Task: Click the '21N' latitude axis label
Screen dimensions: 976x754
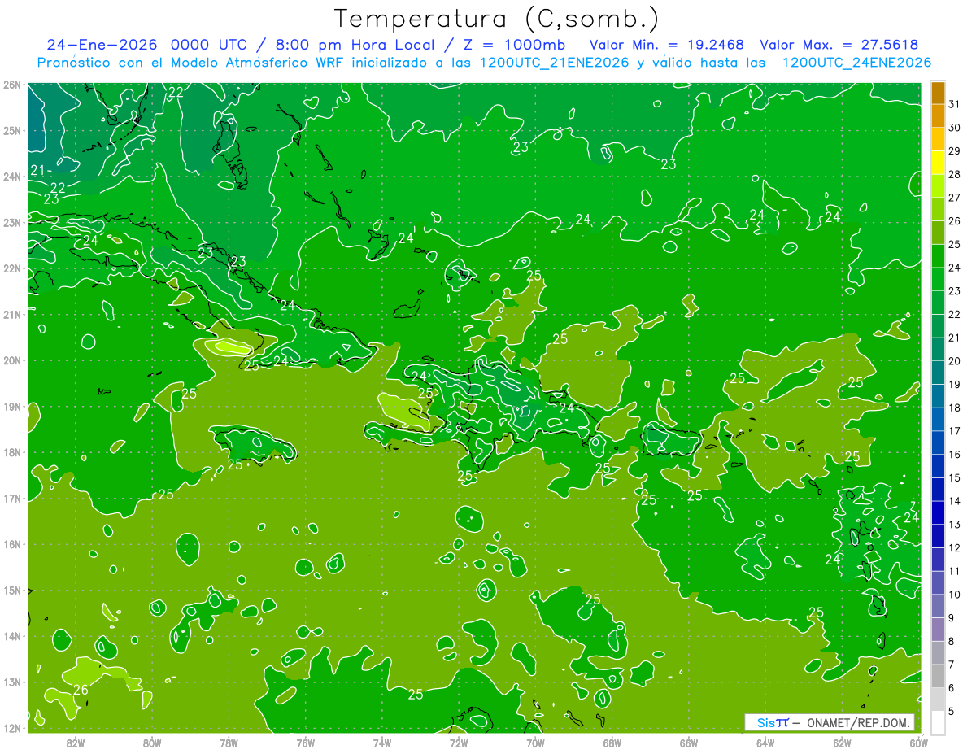Action: coord(12,315)
